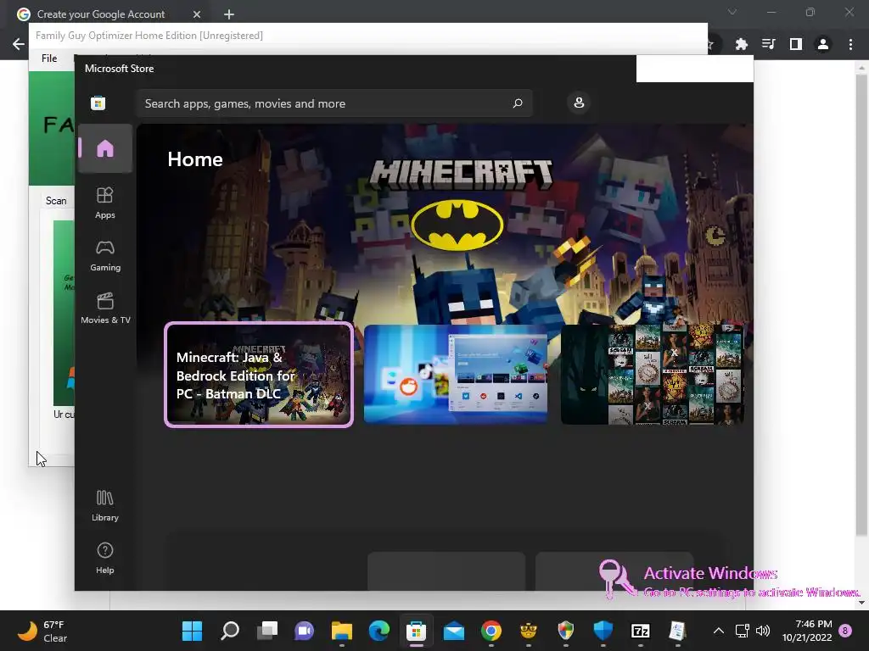This screenshot has width=869, height=651.
Task: Open Chrome extensions puzzle icon
Action: coord(741,44)
